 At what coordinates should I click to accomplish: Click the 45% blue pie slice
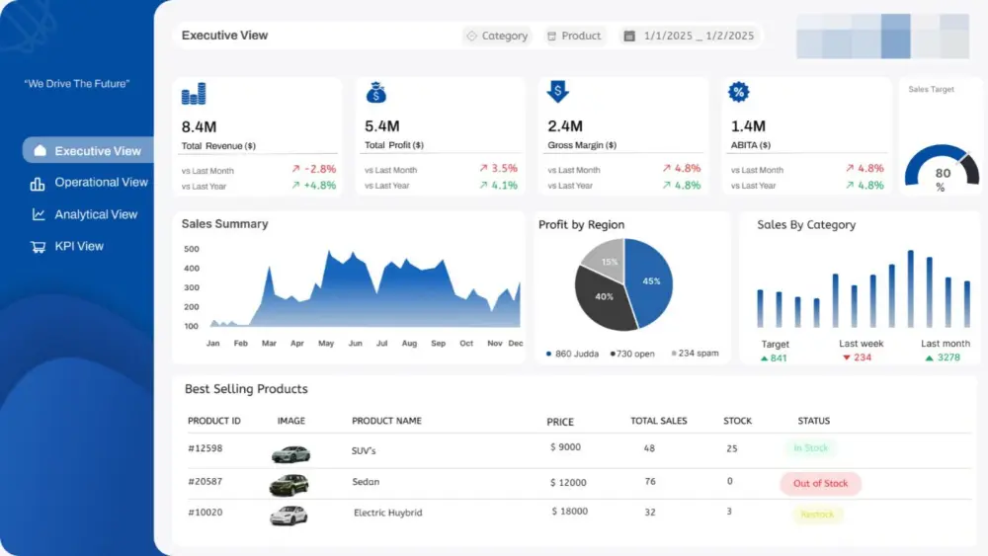(651, 280)
